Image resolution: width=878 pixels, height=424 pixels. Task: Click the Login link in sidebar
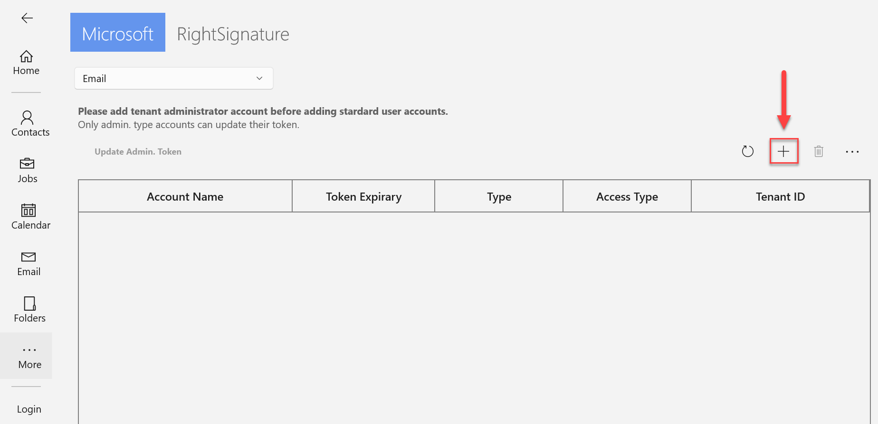coord(29,409)
